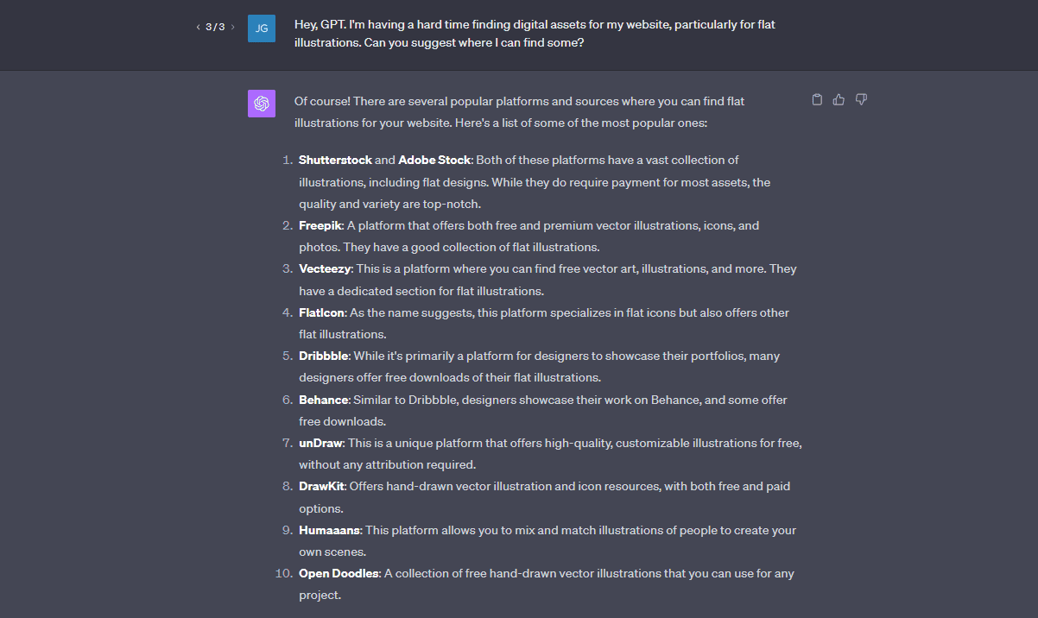
Task: Go to the previous message version
Action: coord(199,27)
